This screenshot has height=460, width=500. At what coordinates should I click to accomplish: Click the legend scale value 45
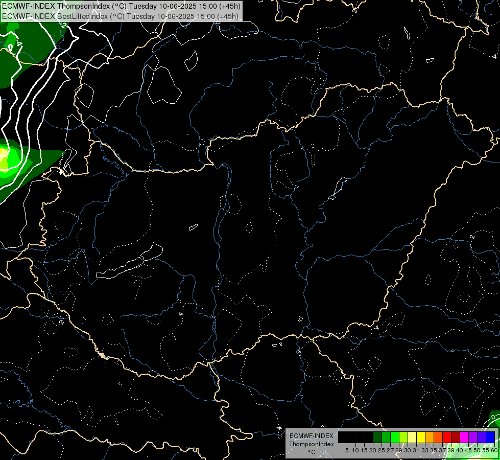coord(468,450)
